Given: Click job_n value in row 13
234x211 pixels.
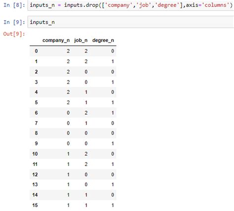Looking at the screenshot, I should (86, 184).
